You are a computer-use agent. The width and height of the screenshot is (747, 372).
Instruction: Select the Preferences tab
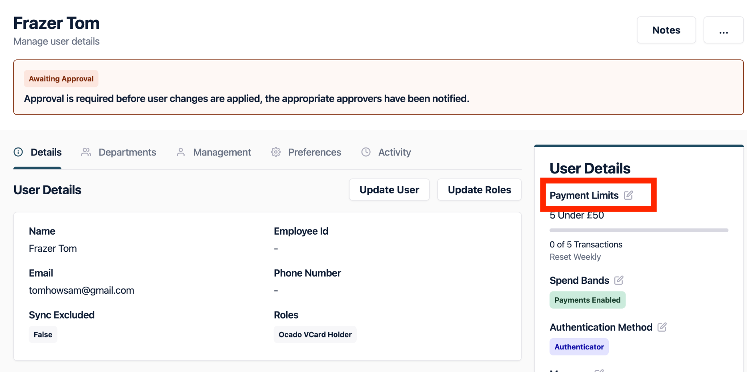coord(314,152)
